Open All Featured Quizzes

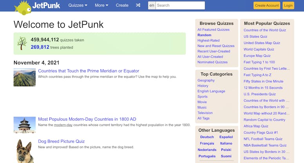[214, 30]
